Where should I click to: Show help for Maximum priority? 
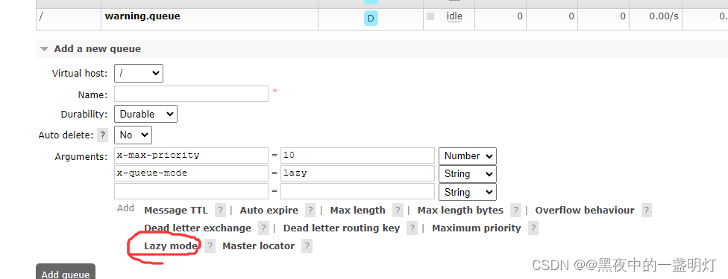[x=533, y=228]
